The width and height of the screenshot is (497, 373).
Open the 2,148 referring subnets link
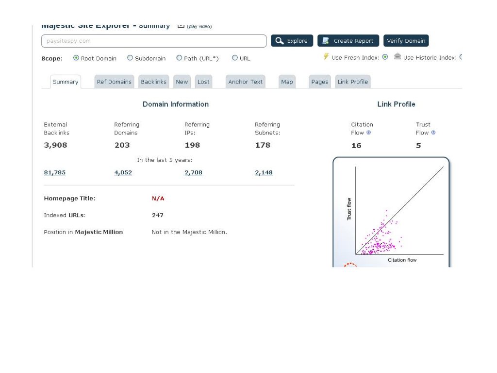point(264,172)
